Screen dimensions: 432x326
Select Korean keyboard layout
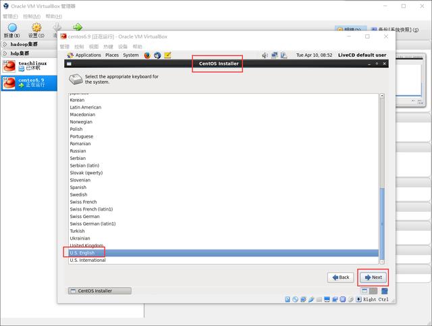click(x=223, y=100)
